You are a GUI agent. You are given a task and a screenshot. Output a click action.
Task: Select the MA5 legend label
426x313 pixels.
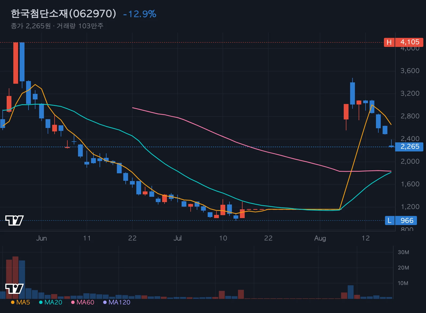(23, 302)
